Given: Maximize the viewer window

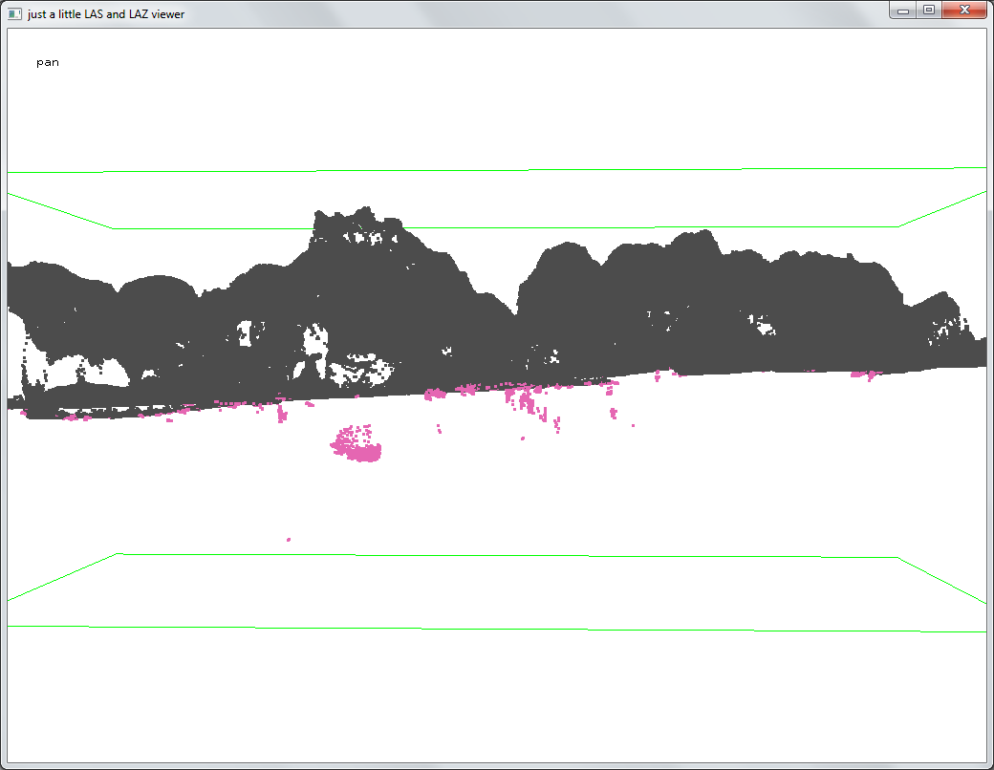Looking at the screenshot, I should coord(927,11).
